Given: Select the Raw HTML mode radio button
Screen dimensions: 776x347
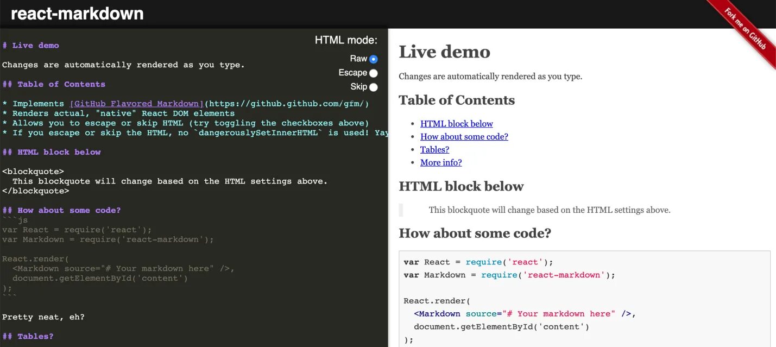Looking at the screenshot, I should pyautogui.click(x=373, y=59).
